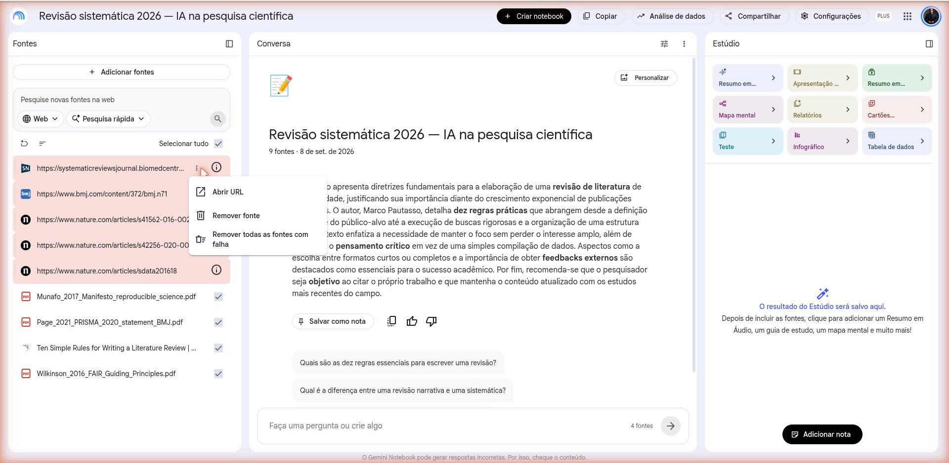This screenshot has width=949, height=463.
Task: Open Google apps grid icon
Action: (x=907, y=16)
